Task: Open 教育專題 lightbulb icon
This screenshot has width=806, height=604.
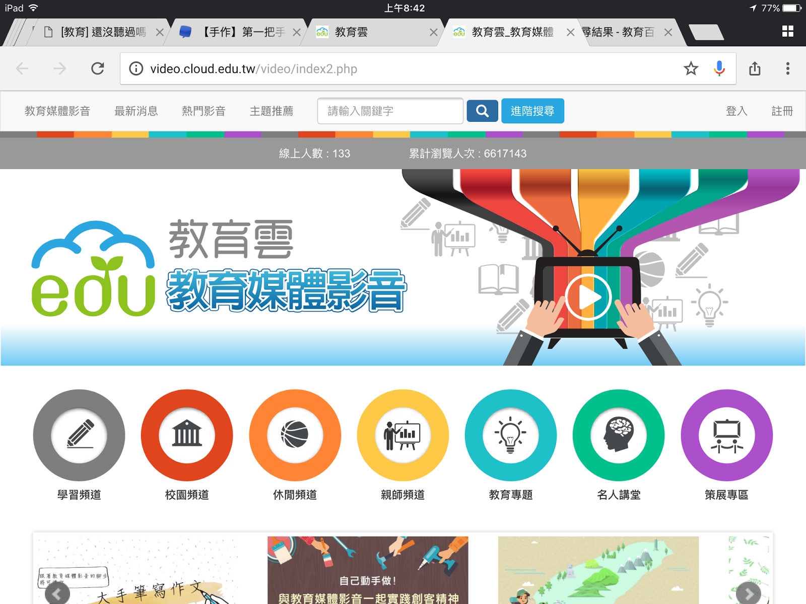Action: click(x=510, y=435)
